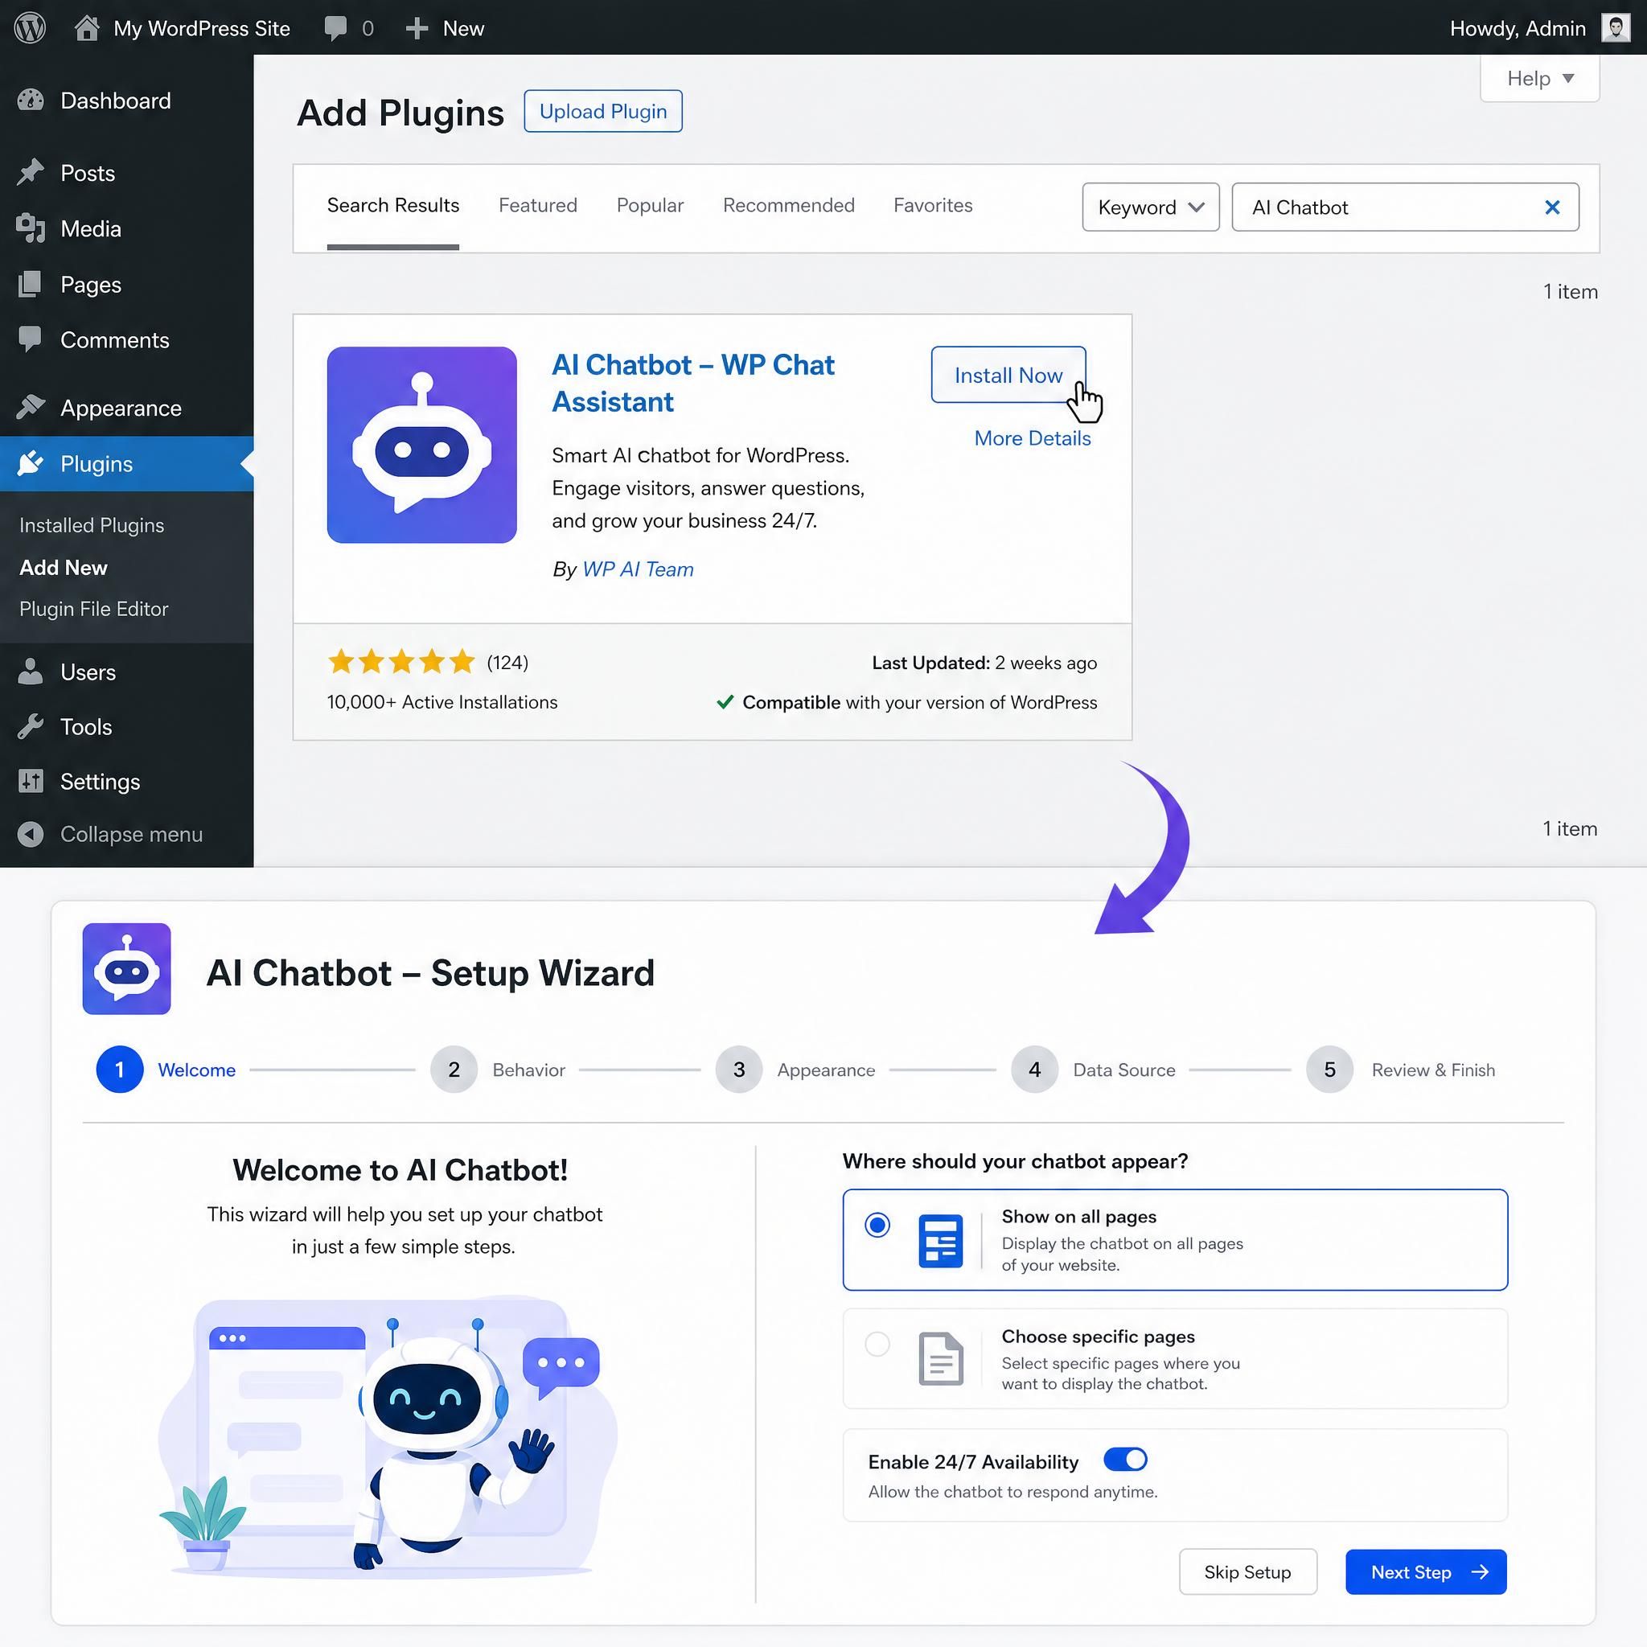Open the WP AI Team author link

(638, 569)
